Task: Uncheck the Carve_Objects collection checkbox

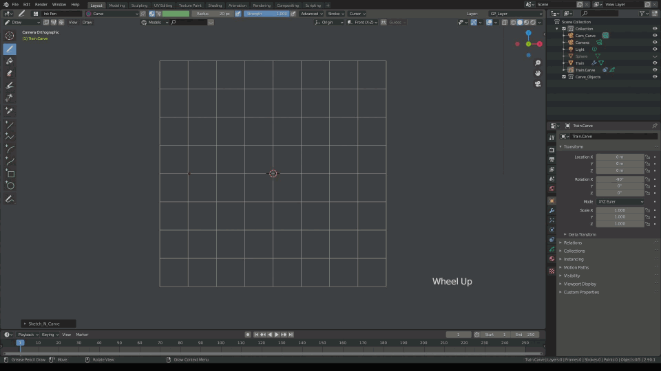Action: point(565,77)
